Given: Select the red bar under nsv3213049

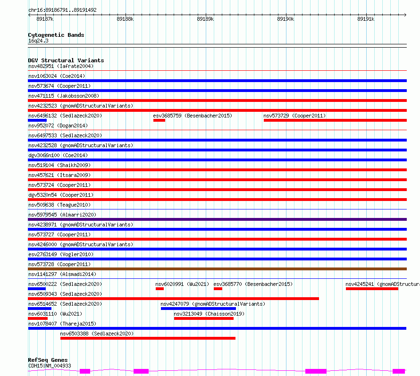Looking at the screenshot, I should coord(204,318).
